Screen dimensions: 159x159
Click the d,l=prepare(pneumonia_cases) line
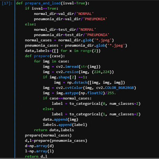[56, 141]
